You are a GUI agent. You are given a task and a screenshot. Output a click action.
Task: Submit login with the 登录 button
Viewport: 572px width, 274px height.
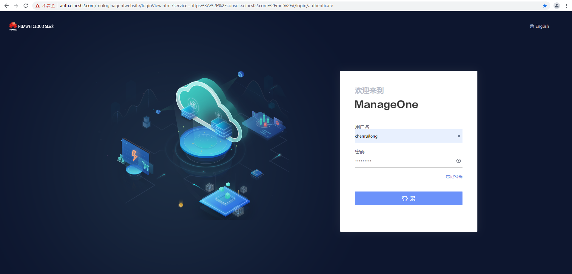tap(409, 198)
